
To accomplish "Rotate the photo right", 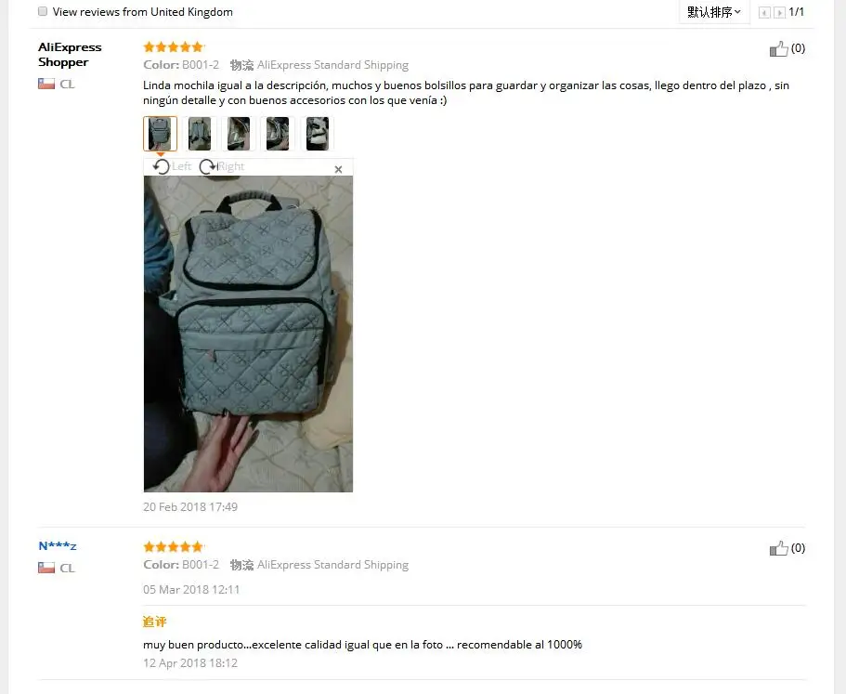I will (x=222, y=166).
